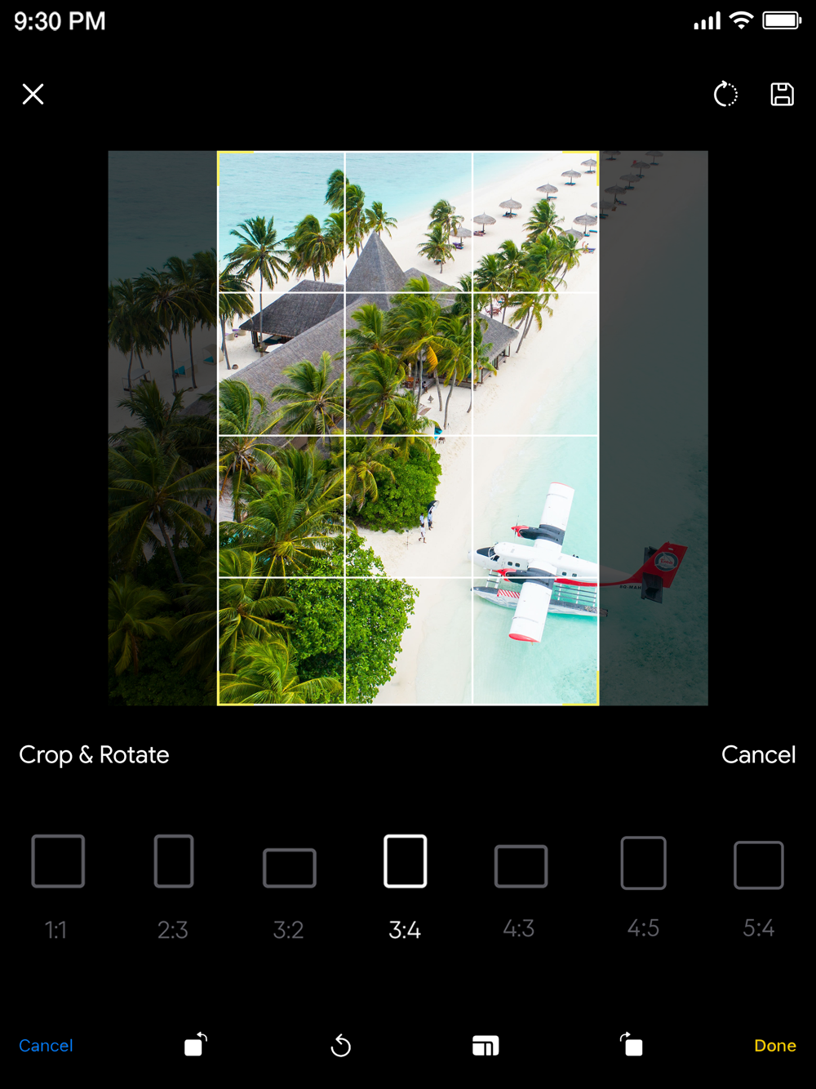The height and width of the screenshot is (1089, 816).
Task: Rotate the image right with the bottom toolbar icon
Action: tap(631, 1044)
